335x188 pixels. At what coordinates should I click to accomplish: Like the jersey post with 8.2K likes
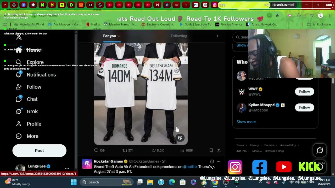[158, 150]
